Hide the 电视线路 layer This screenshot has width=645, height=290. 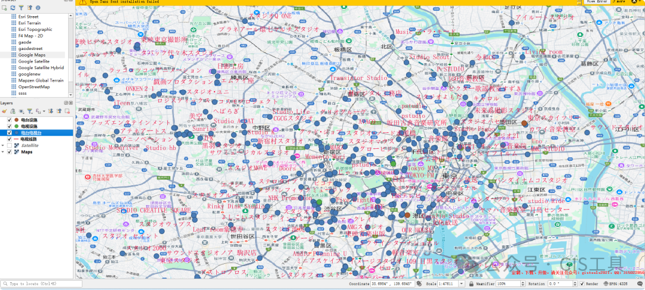[x=10, y=139]
